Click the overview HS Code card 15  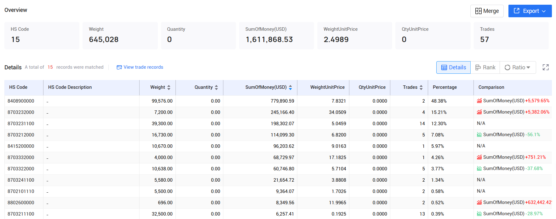[42, 35]
